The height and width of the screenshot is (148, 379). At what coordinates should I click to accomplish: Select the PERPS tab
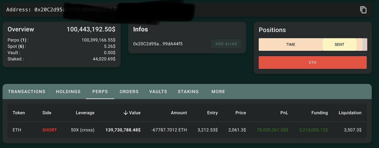click(x=100, y=92)
